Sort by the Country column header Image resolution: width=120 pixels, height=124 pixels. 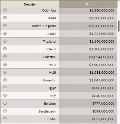[30, 5]
